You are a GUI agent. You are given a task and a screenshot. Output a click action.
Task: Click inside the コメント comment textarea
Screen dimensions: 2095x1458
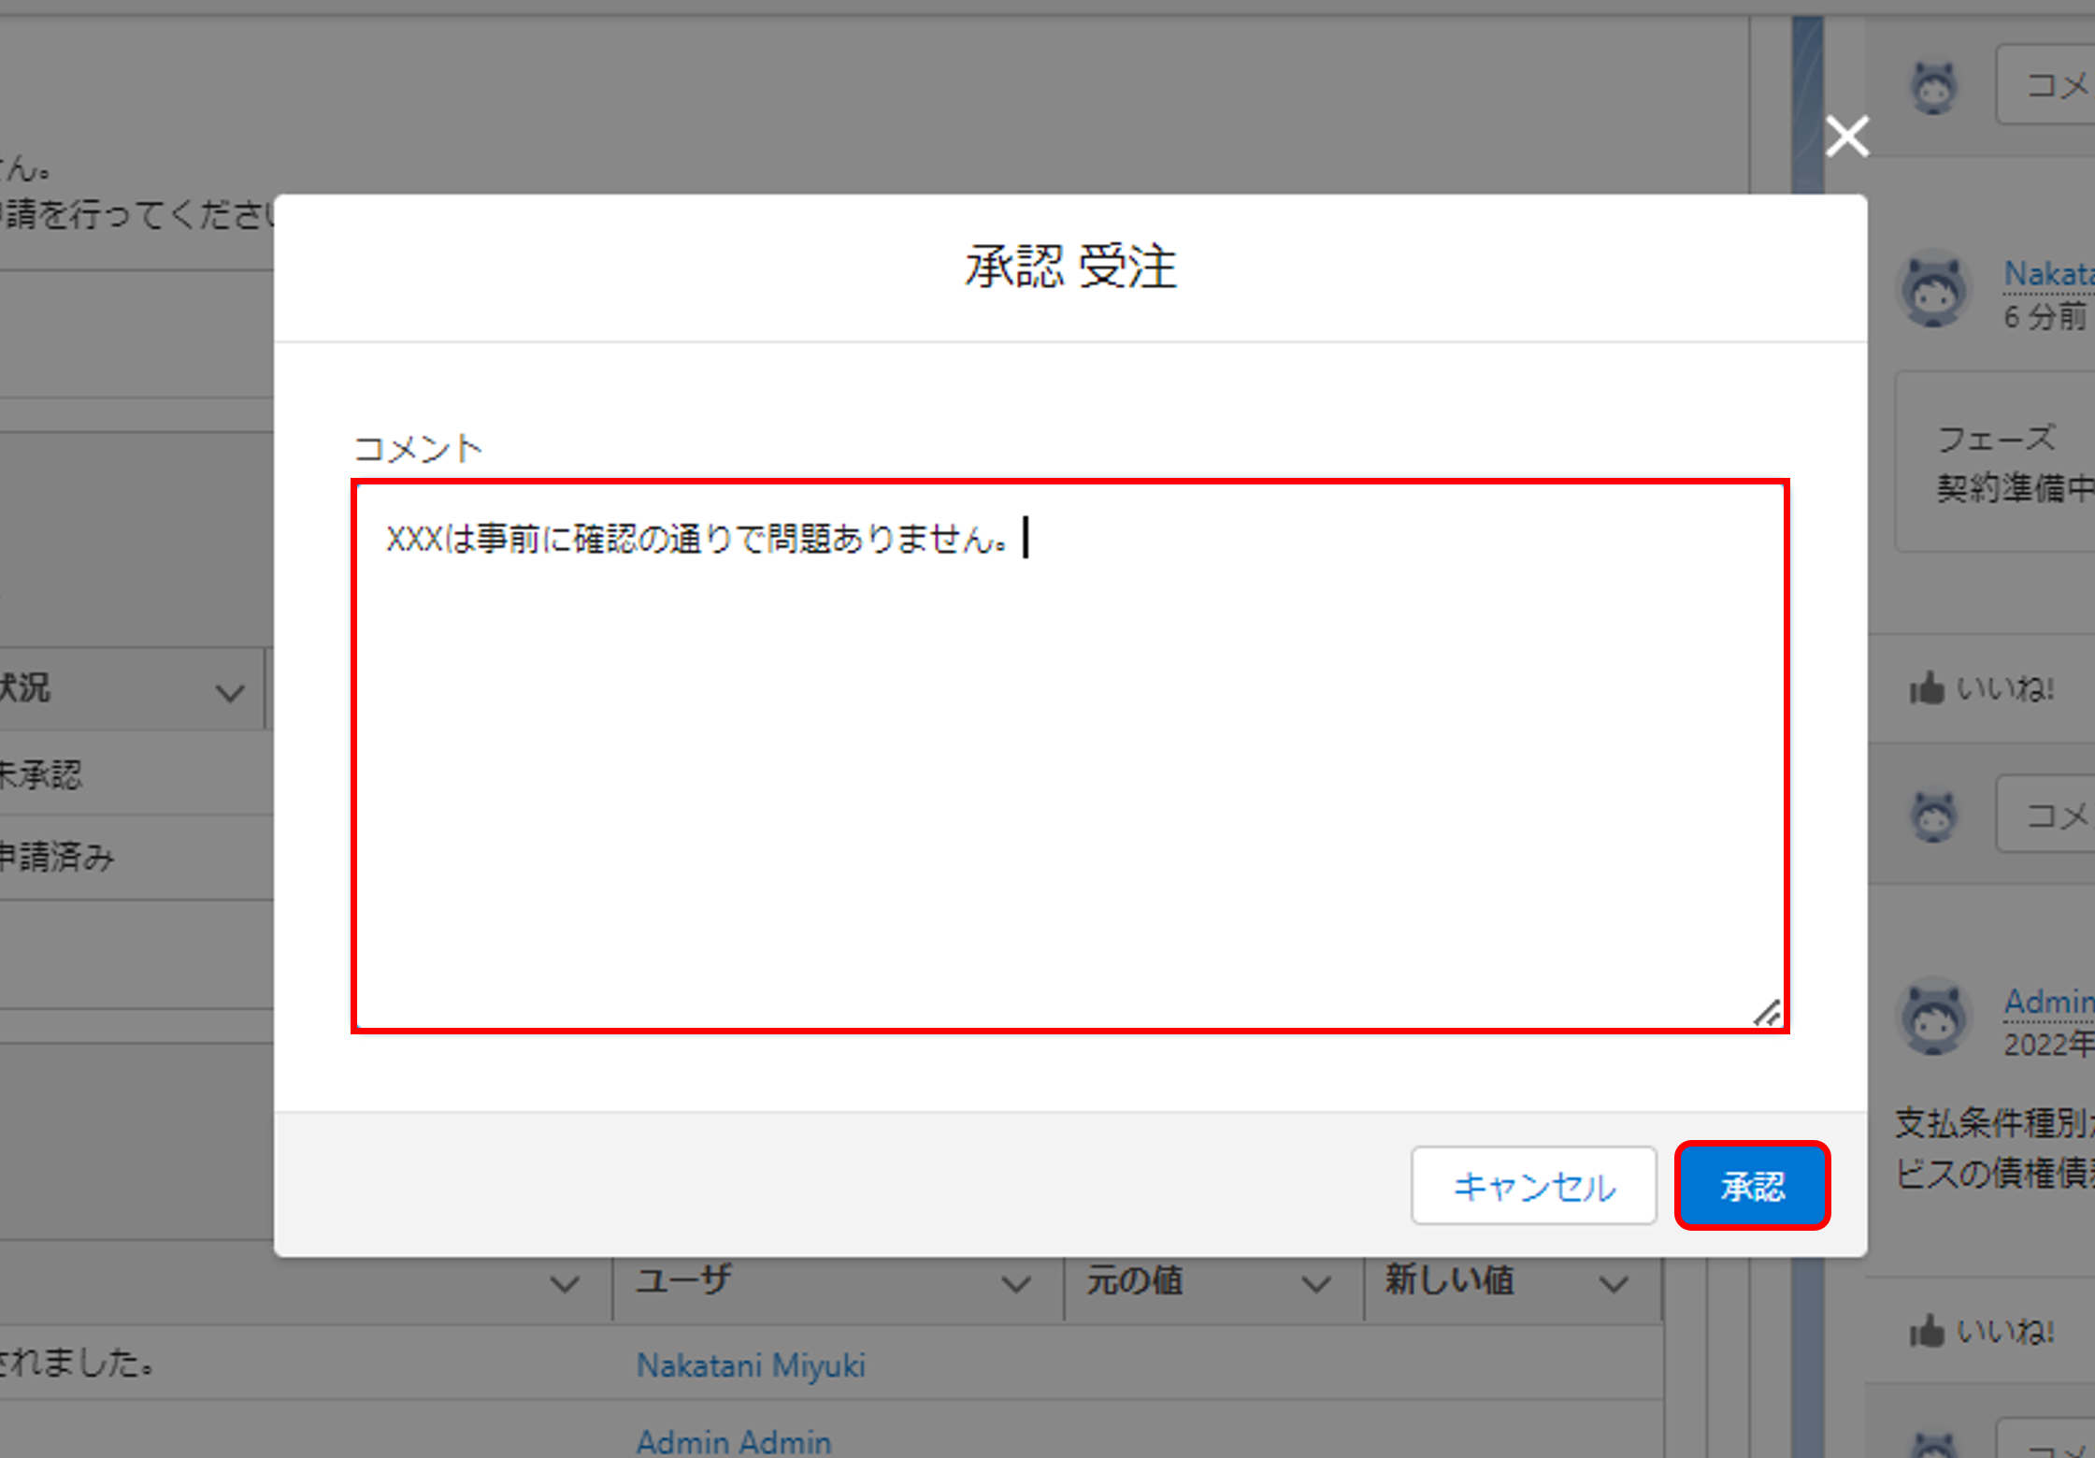point(1069,756)
